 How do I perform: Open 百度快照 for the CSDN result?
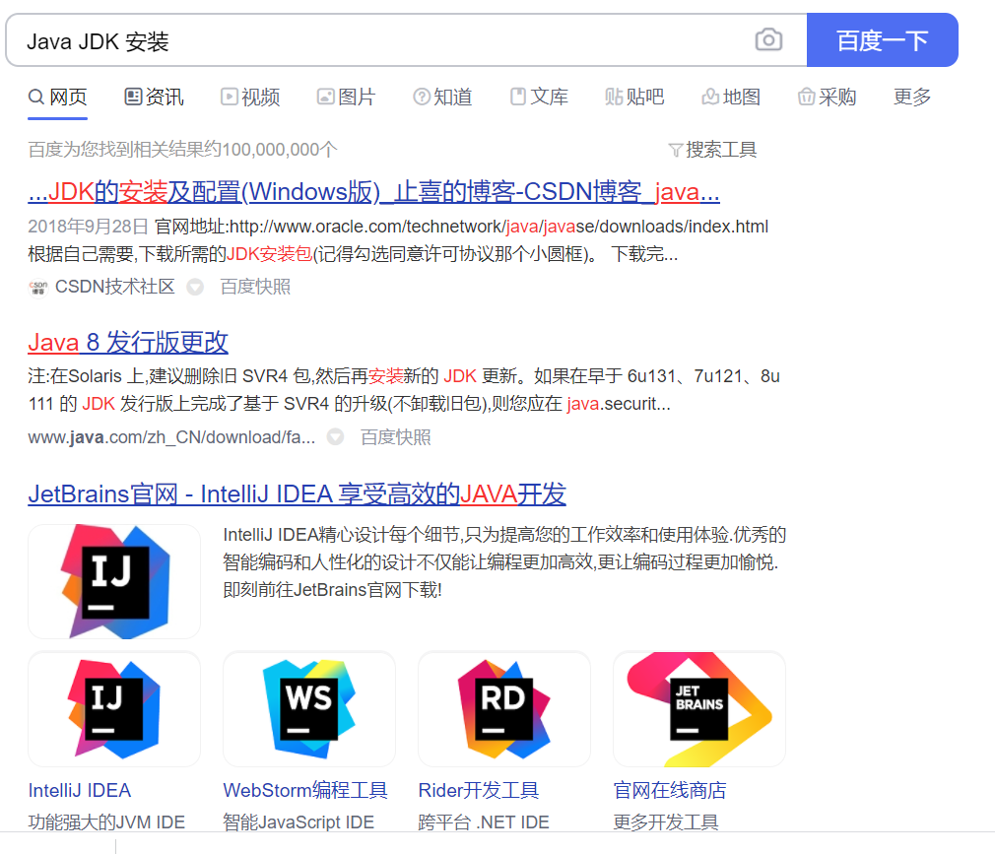255,287
